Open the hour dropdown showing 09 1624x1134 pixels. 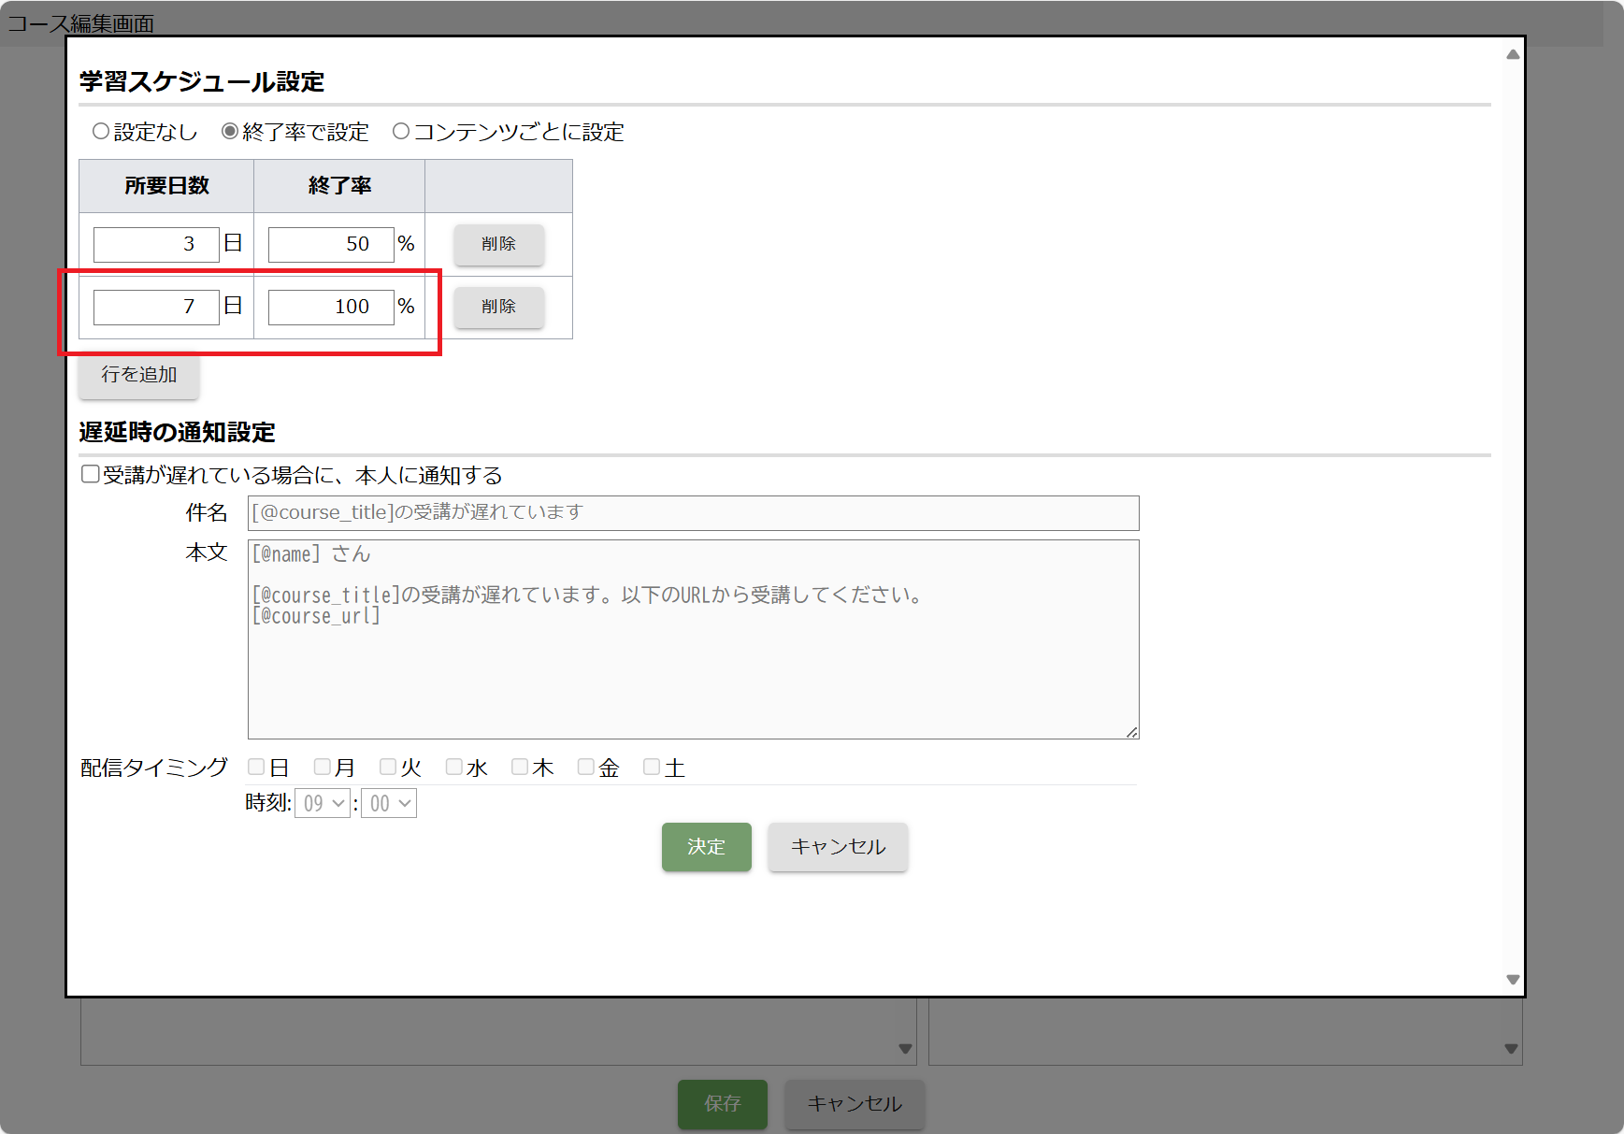click(x=323, y=803)
